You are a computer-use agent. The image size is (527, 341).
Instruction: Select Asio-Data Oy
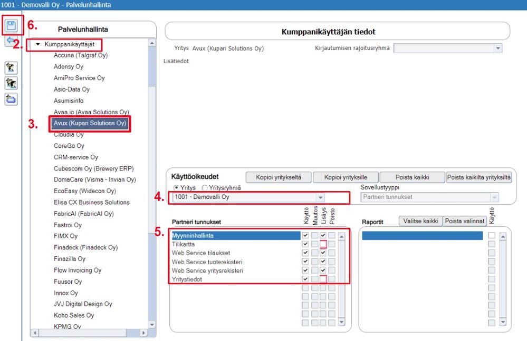point(72,89)
